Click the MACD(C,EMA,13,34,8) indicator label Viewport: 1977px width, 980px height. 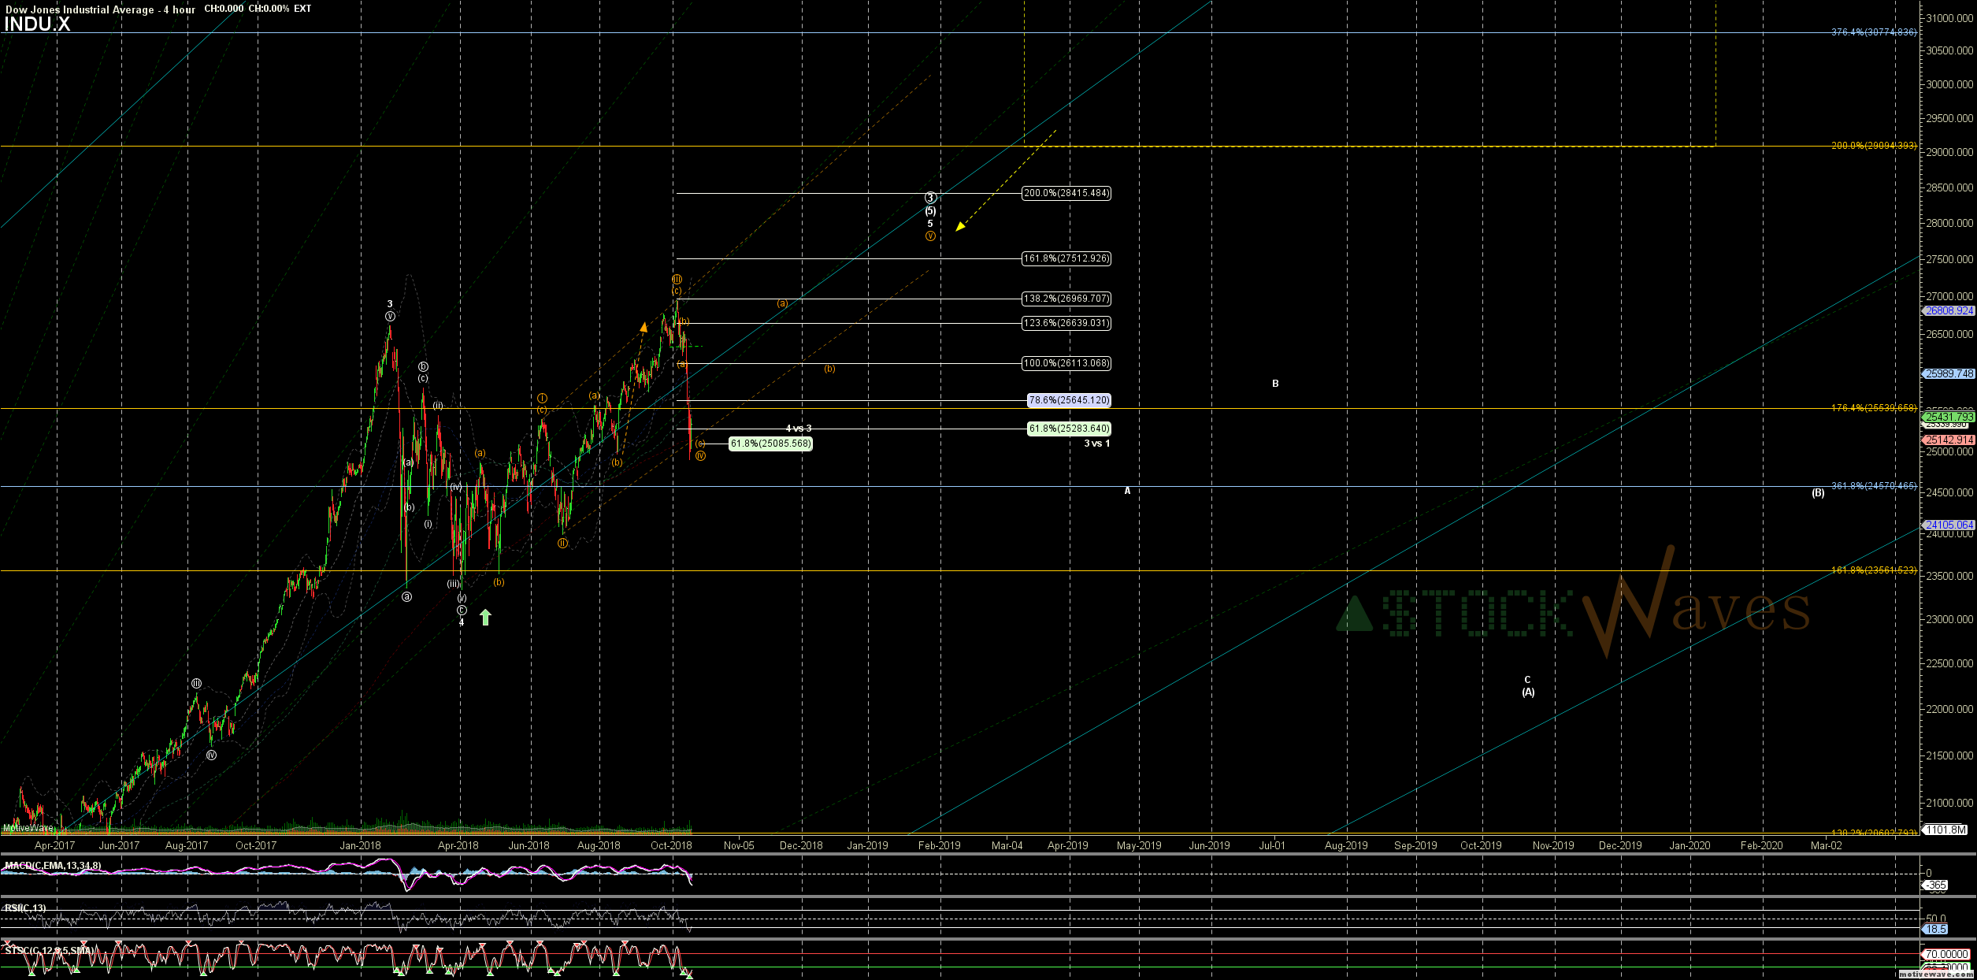coord(53,866)
